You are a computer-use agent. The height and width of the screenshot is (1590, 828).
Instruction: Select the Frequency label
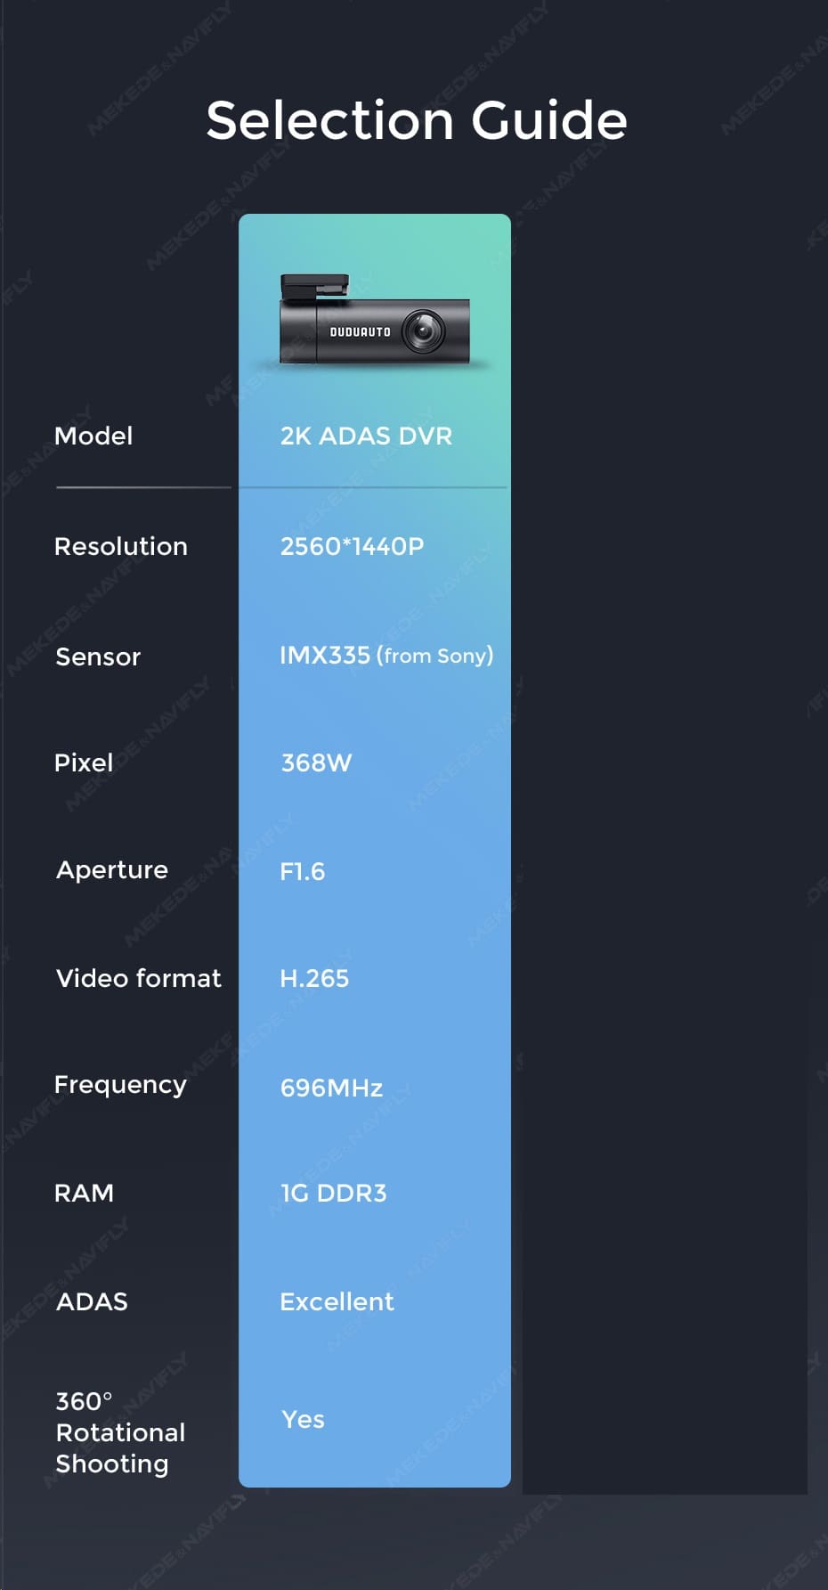[x=120, y=1085]
